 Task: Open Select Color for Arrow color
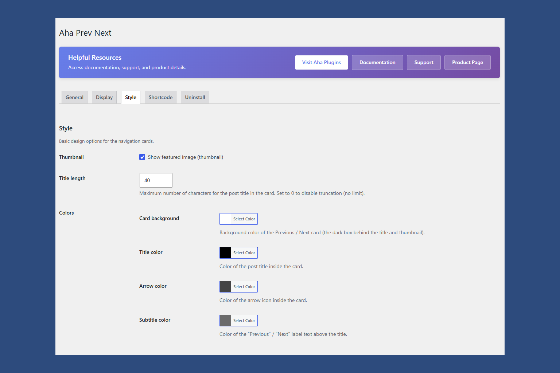[x=244, y=287]
